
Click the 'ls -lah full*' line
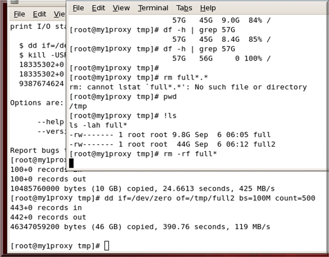(98, 125)
